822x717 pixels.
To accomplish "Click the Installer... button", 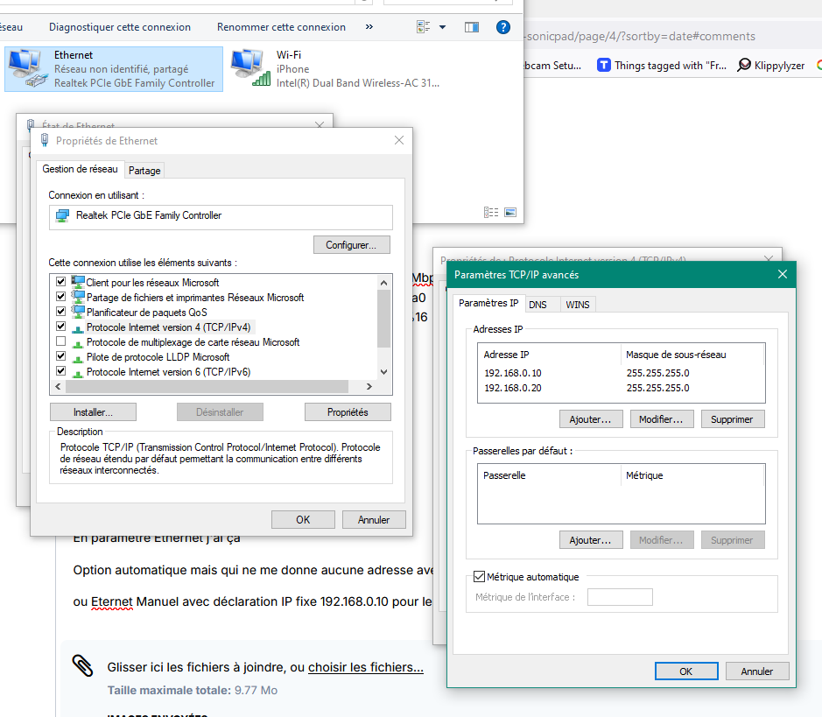I will 93,412.
